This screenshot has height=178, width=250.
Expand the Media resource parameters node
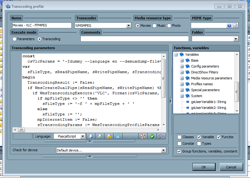[182, 78]
